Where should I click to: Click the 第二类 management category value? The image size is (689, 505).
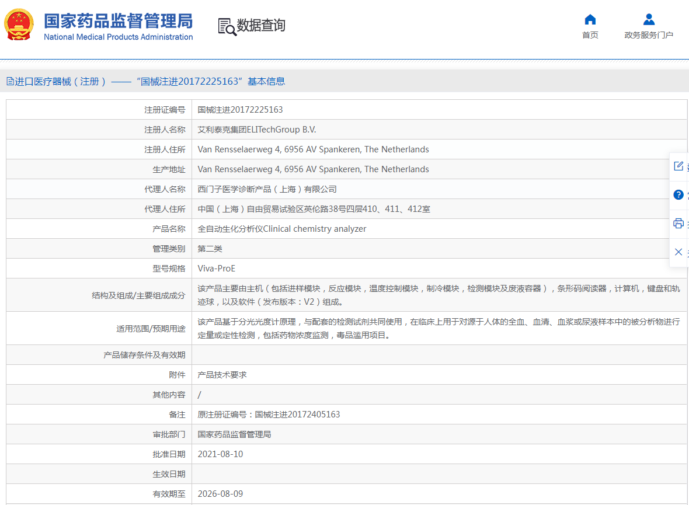click(210, 249)
